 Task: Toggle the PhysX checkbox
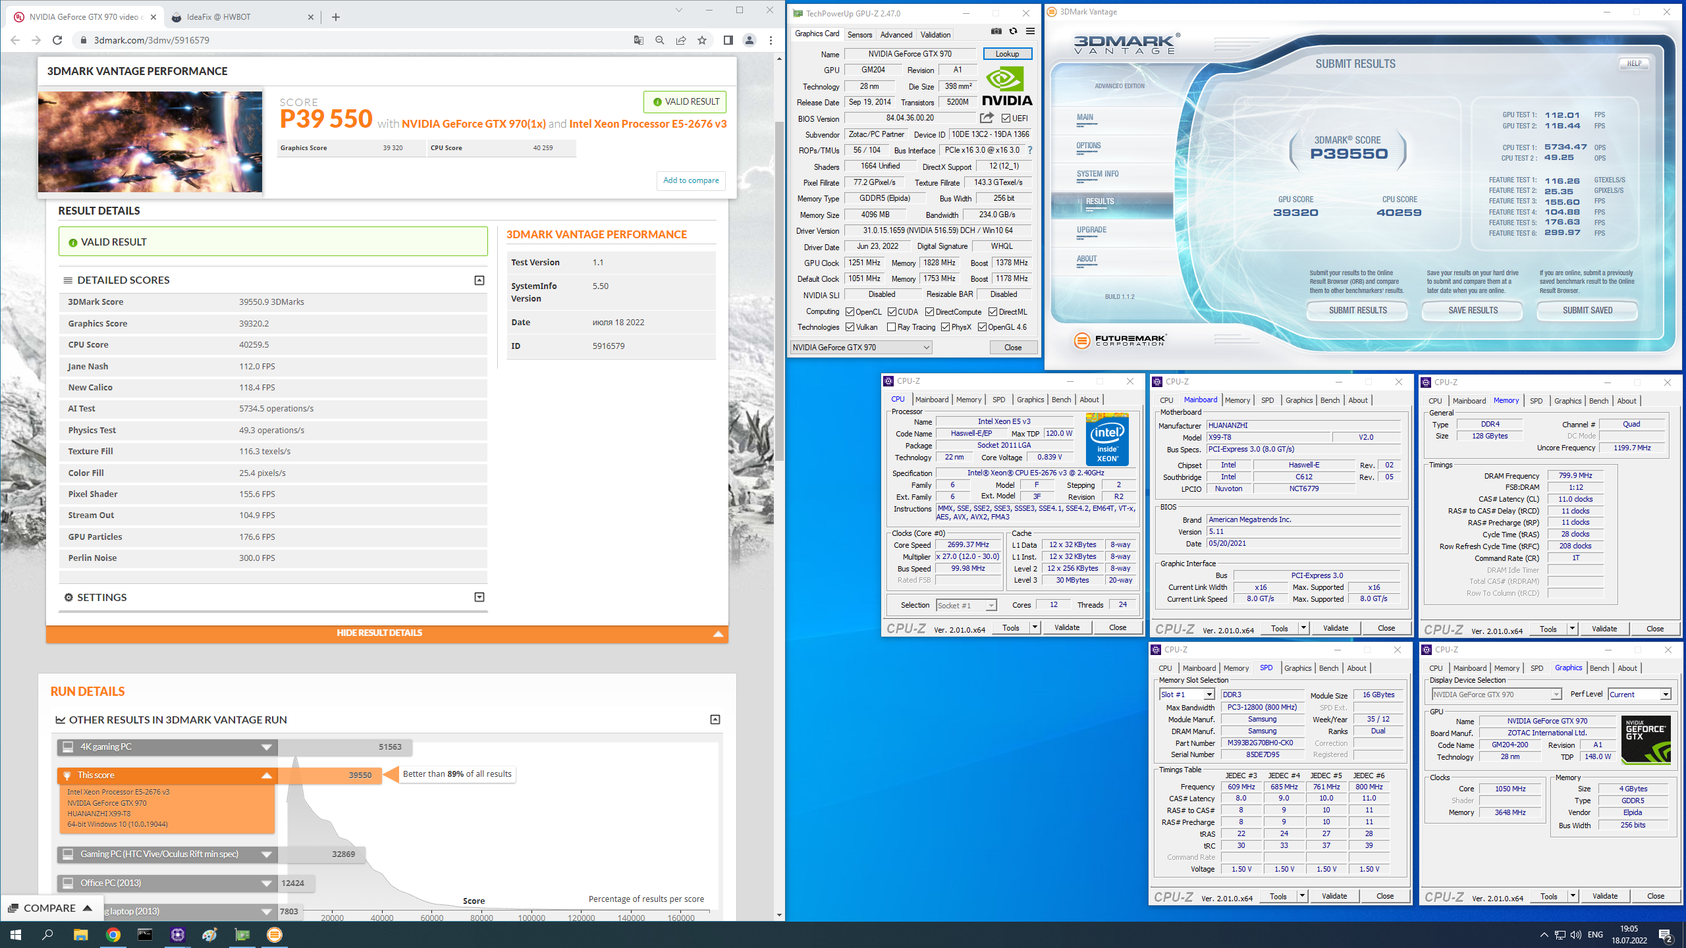tap(945, 327)
